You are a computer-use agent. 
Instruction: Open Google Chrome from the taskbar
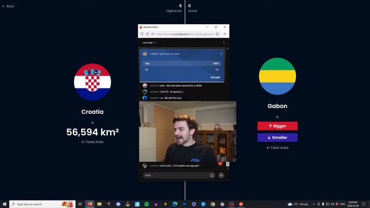(213, 204)
